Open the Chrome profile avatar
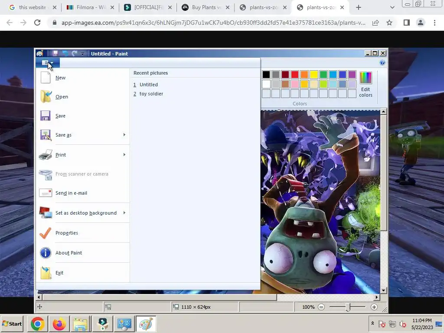This screenshot has width=444, height=333. pyautogui.click(x=421, y=23)
